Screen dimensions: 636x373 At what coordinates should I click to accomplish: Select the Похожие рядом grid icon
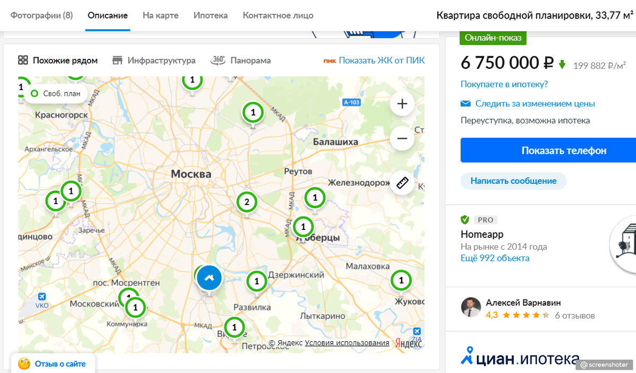click(x=23, y=60)
